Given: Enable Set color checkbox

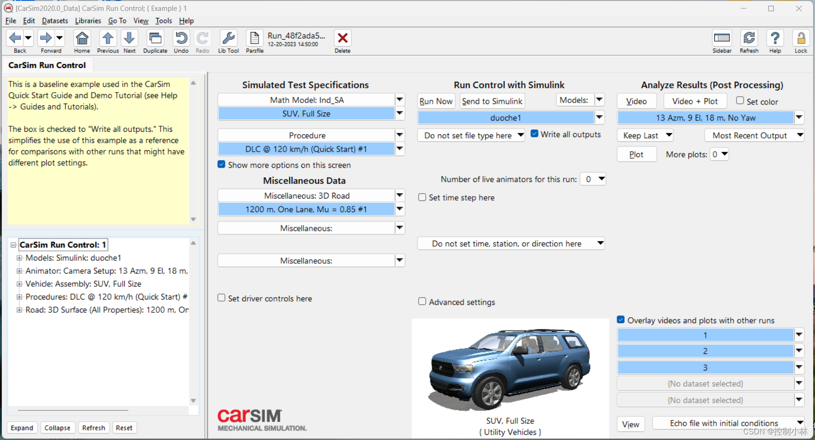Looking at the screenshot, I should click(x=740, y=101).
